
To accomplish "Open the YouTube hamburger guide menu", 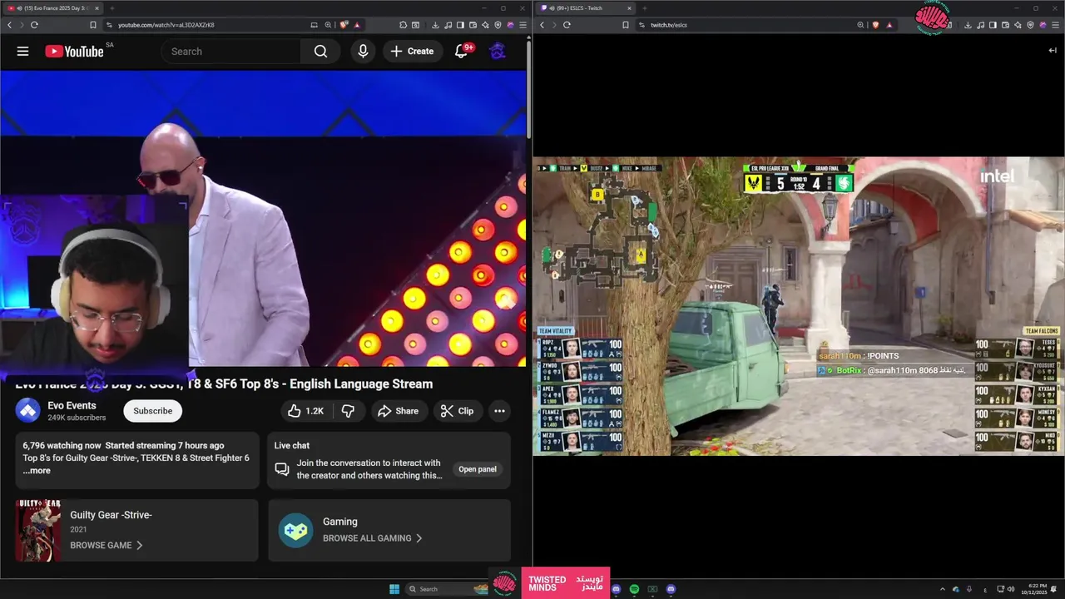I will (22, 52).
